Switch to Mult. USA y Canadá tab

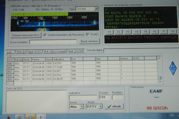(x=55, y=51)
